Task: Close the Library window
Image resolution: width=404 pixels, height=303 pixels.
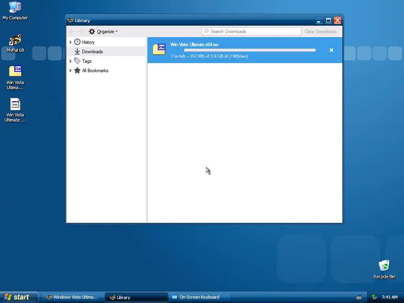Action: [338, 21]
